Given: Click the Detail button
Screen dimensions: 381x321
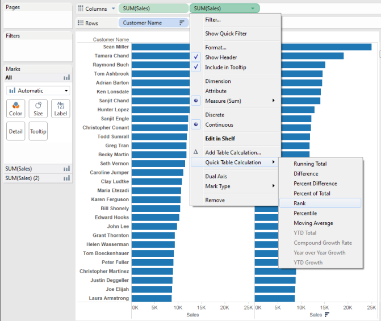Looking at the screenshot, I should click(x=15, y=131).
